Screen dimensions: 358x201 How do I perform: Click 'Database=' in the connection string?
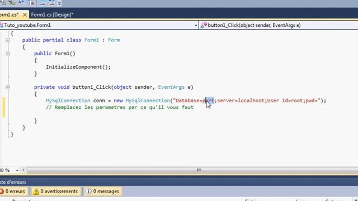click(189, 100)
